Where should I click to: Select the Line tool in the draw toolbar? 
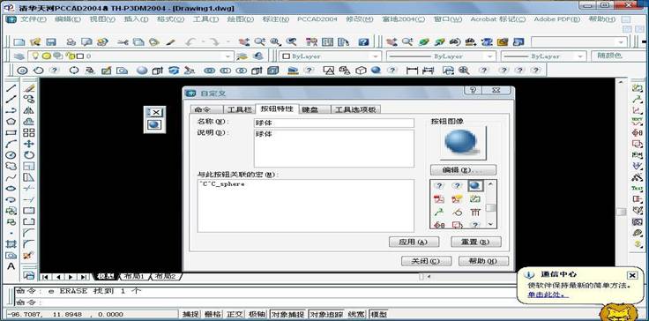[11, 88]
